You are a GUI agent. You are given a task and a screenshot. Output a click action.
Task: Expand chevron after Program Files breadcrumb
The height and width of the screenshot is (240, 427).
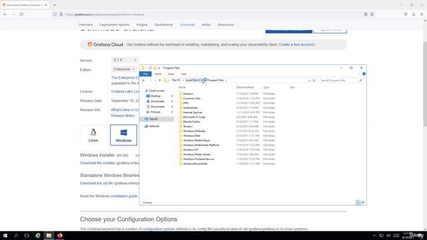tap(226, 80)
